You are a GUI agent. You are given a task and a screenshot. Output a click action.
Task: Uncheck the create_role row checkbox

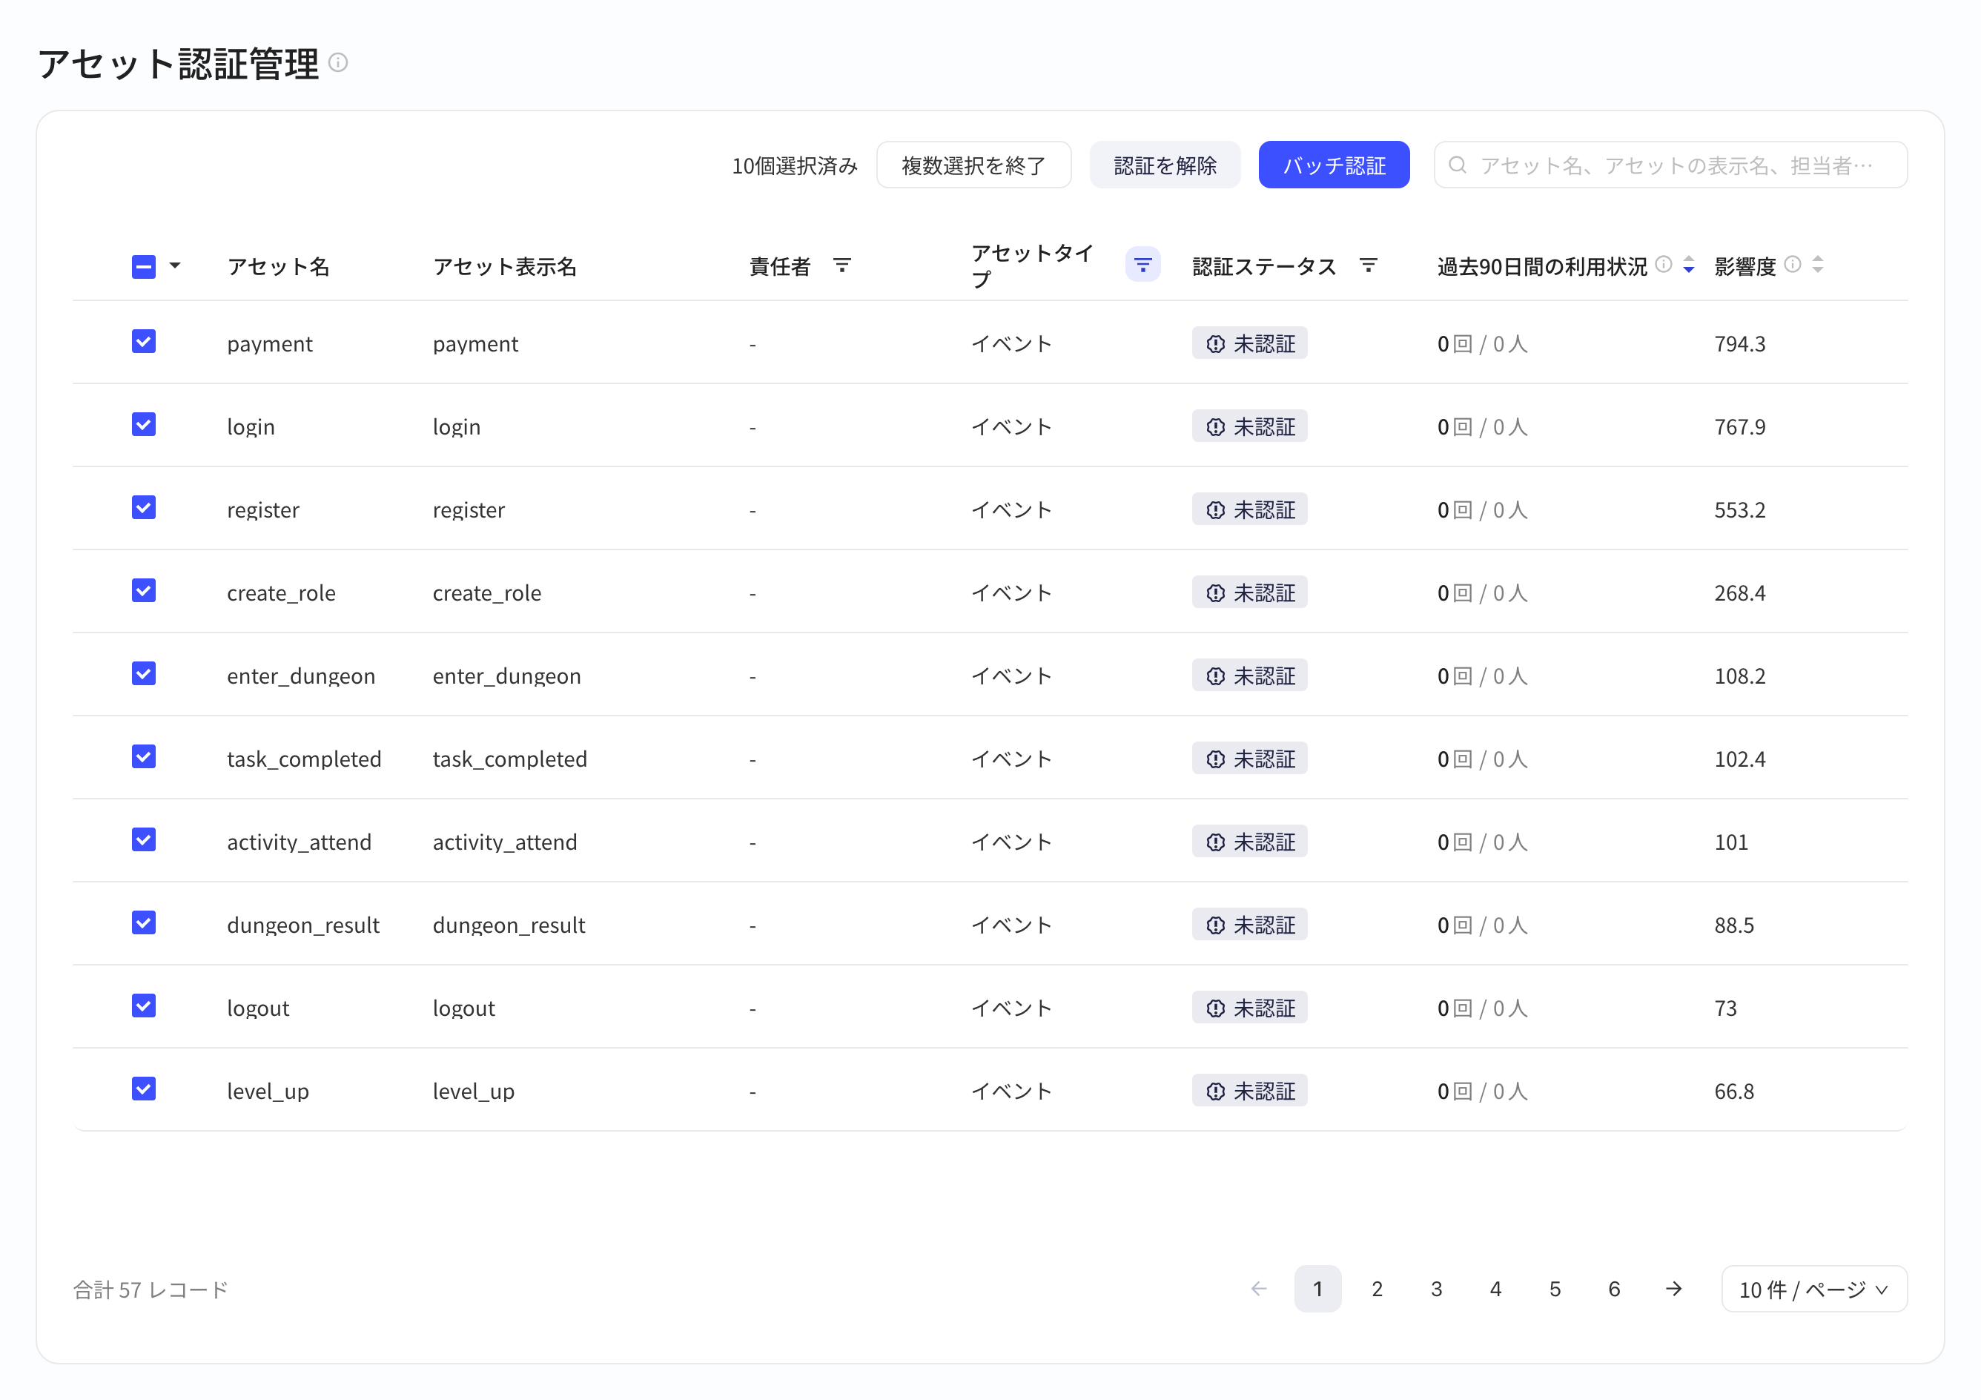pos(144,591)
